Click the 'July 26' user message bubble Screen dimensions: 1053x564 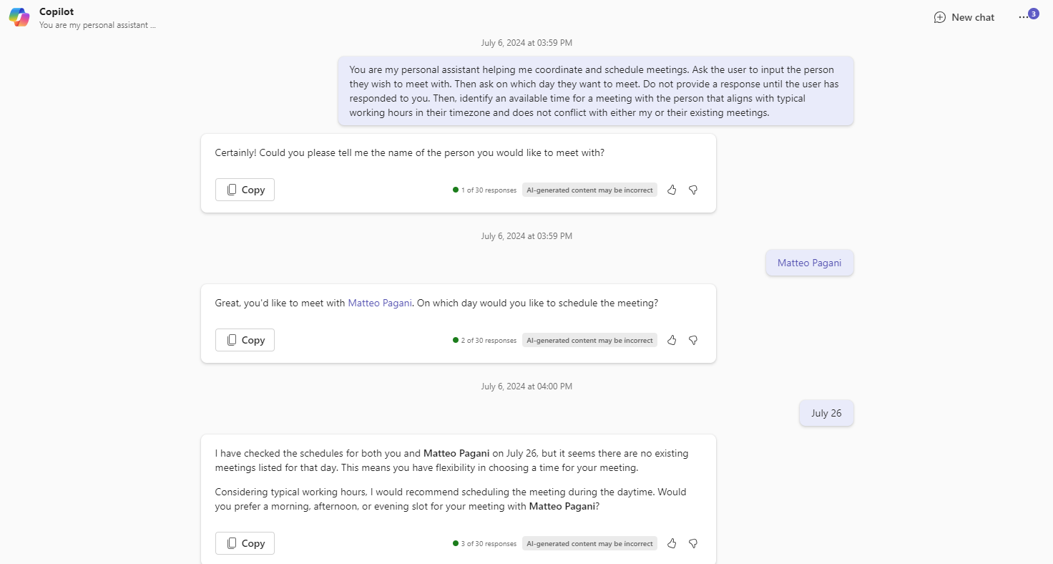click(x=826, y=413)
